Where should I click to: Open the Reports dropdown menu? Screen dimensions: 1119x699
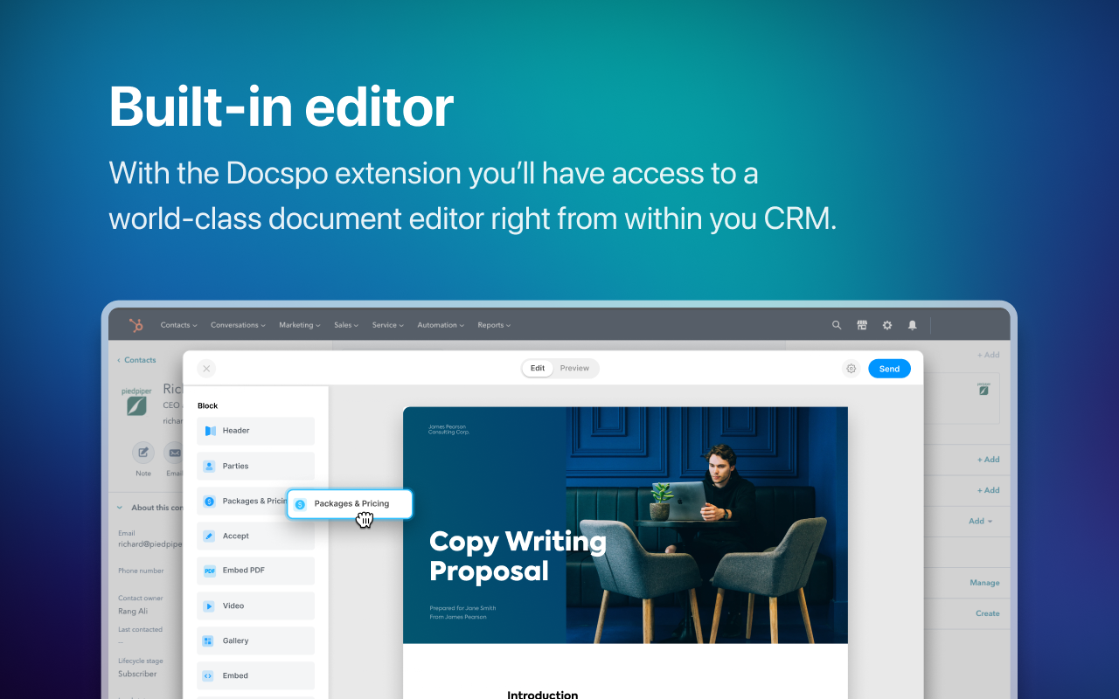[x=494, y=325]
